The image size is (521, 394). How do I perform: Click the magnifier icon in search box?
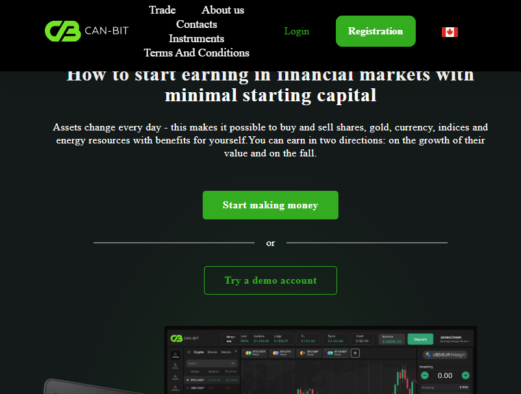(233, 363)
